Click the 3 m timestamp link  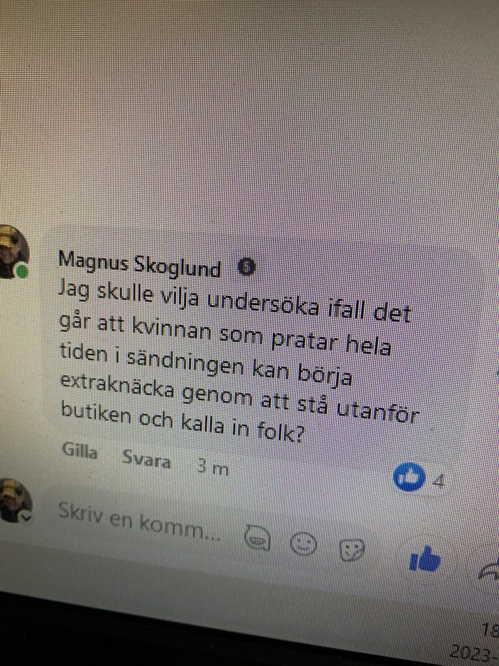point(213,467)
